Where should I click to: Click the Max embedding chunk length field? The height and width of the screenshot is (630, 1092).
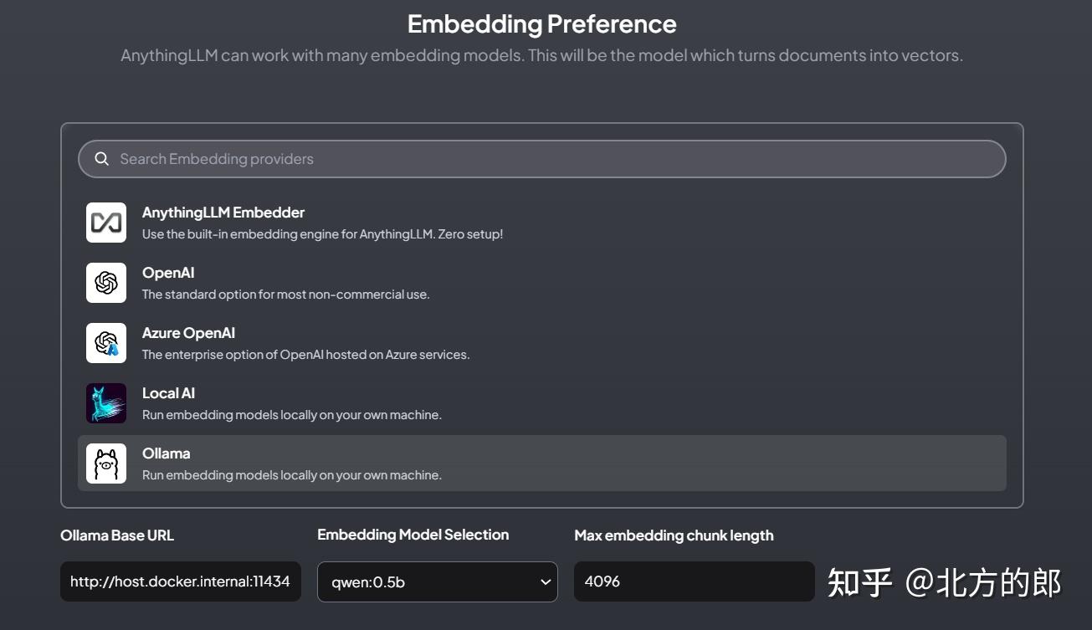pos(694,581)
